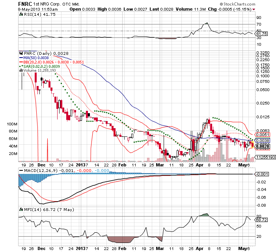Click the StockCharts.com copyright label
Screen dimensions: 276x252
tap(237, 4)
